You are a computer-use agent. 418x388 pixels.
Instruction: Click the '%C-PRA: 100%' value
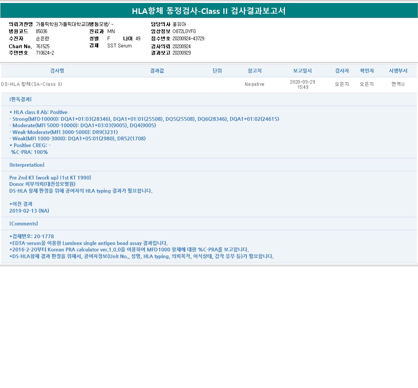click(x=29, y=152)
